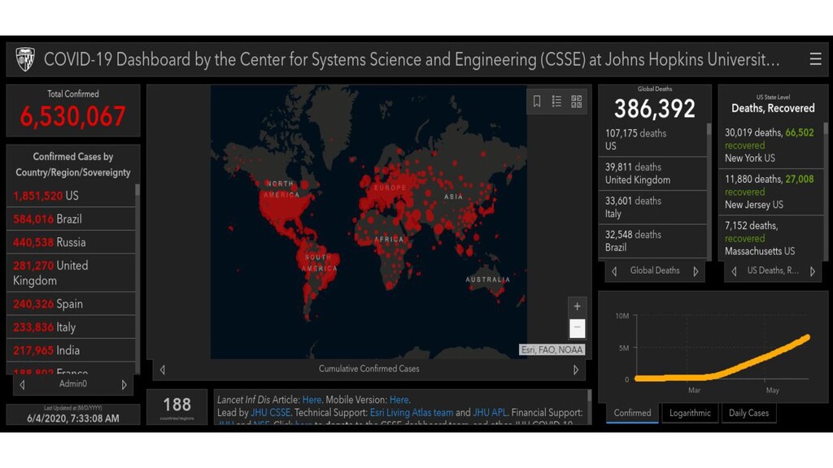Select US in confirmed cases list
This screenshot has width=833, height=468.
click(72, 196)
